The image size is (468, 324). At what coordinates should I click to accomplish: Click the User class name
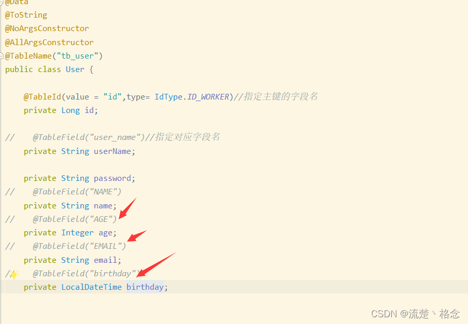[75, 69]
